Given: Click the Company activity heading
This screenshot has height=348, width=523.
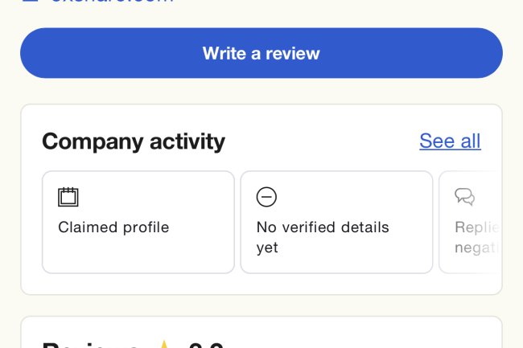Looking at the screenshot, I should coord(134,141).
